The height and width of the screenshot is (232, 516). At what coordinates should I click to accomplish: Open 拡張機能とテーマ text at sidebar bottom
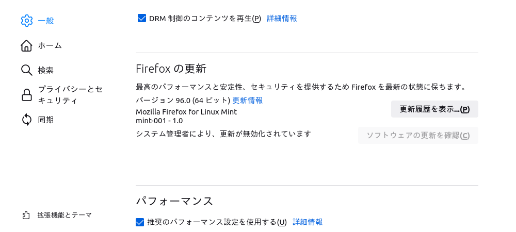pos(64,215)
